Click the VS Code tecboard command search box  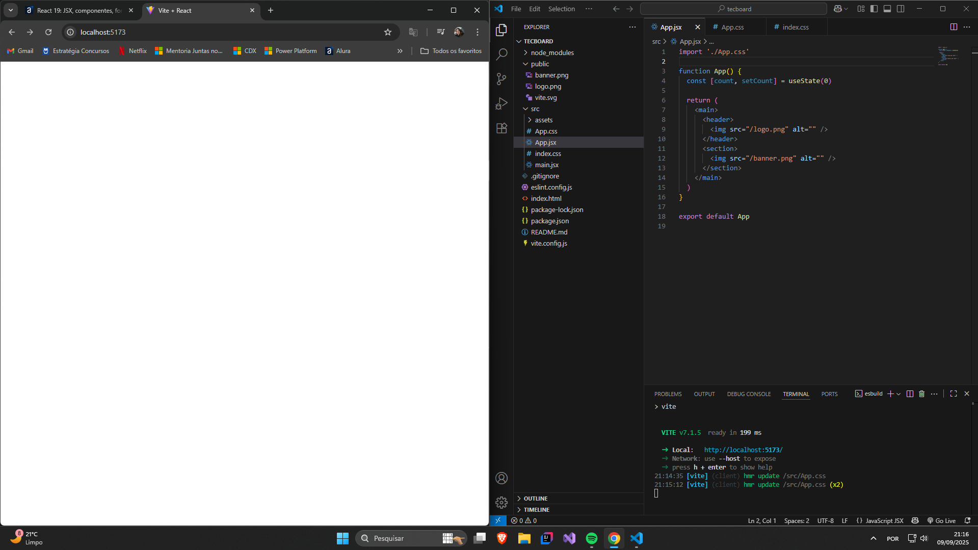click(733, 9)
